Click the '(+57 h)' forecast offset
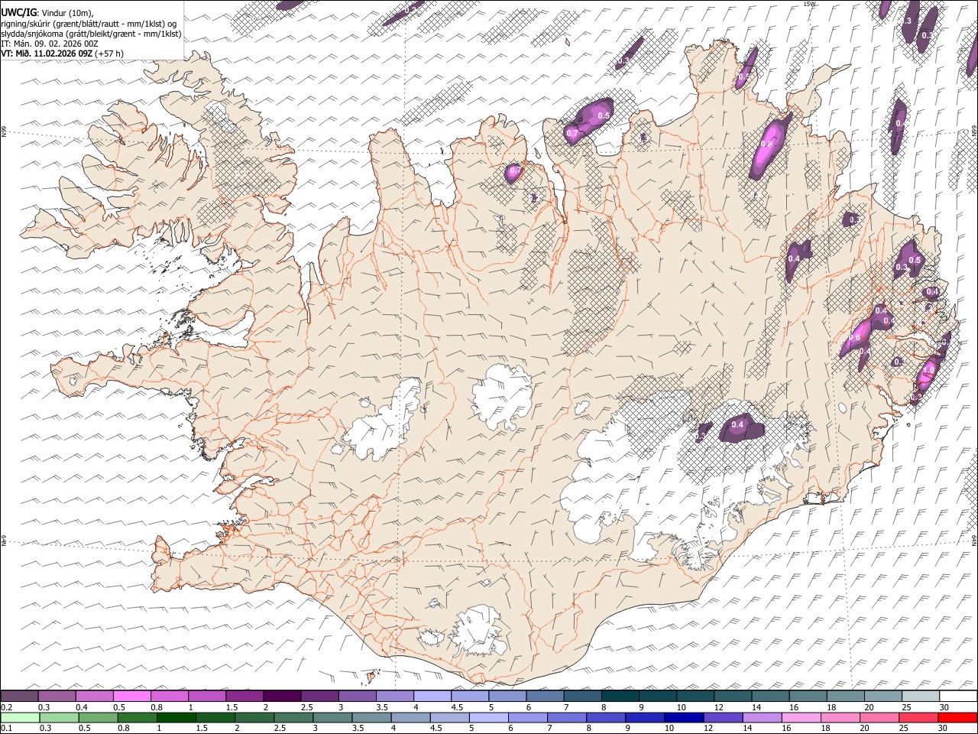Viewport: 978px width, 734px height. point(110,54)
